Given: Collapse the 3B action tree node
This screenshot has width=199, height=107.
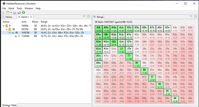Looking at the screenshot, I should click(x=7, y=29).
